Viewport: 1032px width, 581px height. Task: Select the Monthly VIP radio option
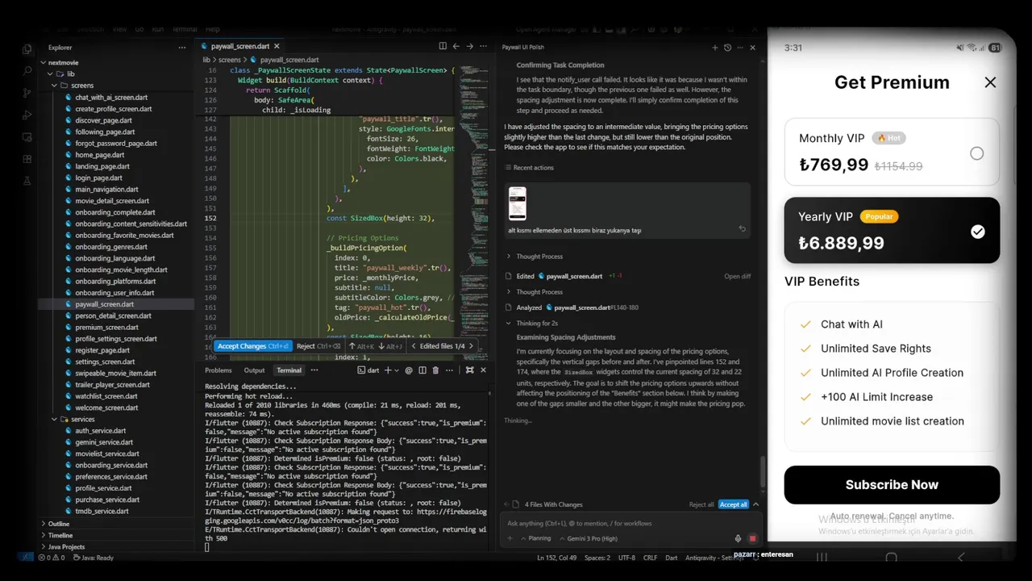coord(976,153)
